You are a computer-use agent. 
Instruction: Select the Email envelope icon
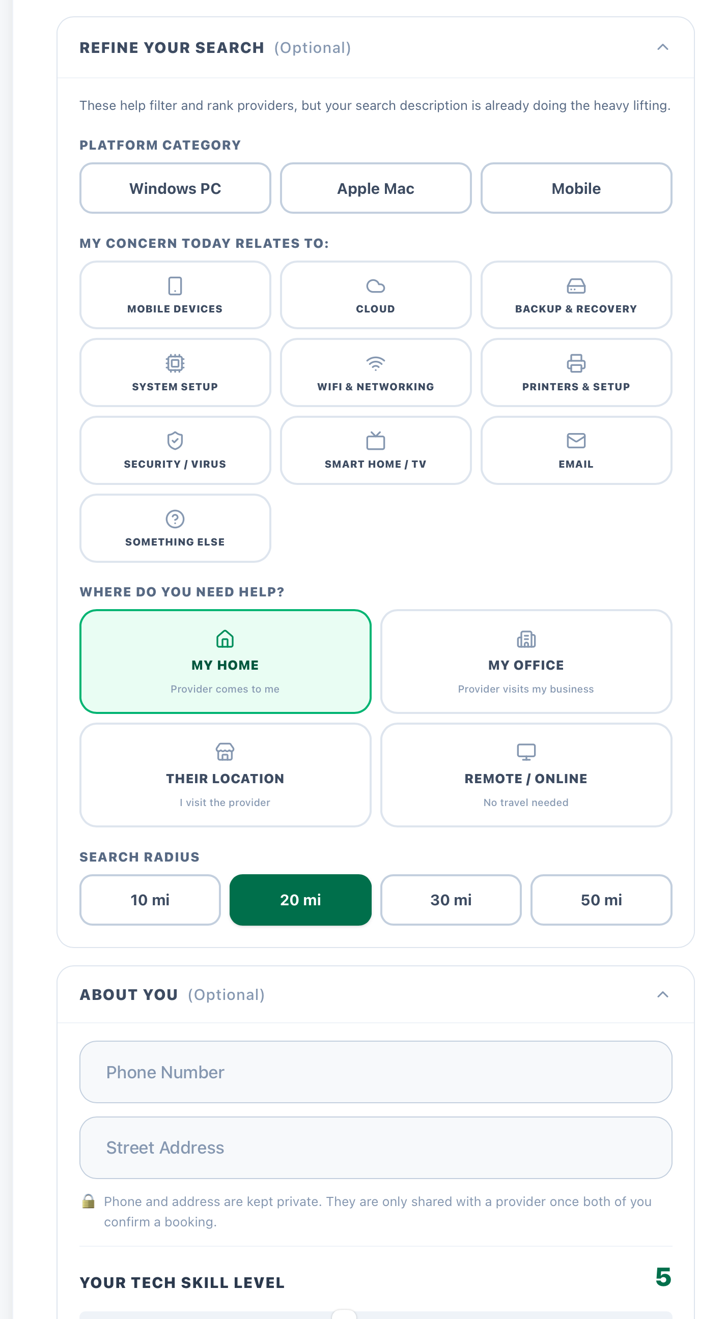click(575, 440)
